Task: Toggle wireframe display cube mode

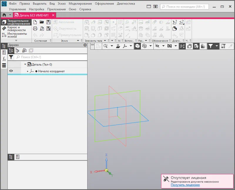Action: point(145,46)
